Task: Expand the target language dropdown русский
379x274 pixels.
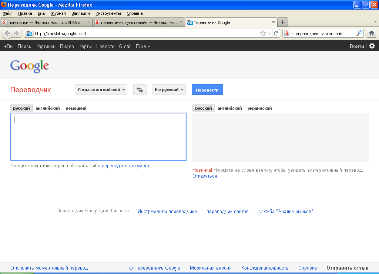Action: (169, 90)
